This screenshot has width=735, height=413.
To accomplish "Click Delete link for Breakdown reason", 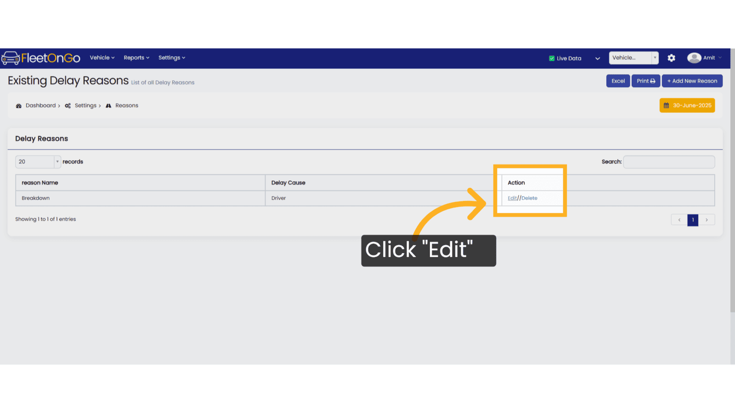I will tap(529, 198).
